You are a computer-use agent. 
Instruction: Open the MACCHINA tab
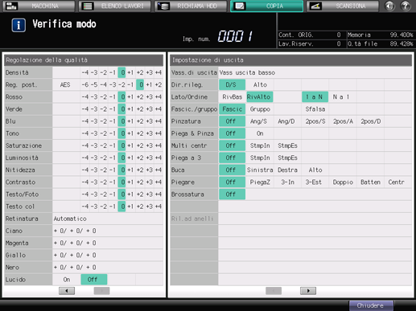[39, 6]
